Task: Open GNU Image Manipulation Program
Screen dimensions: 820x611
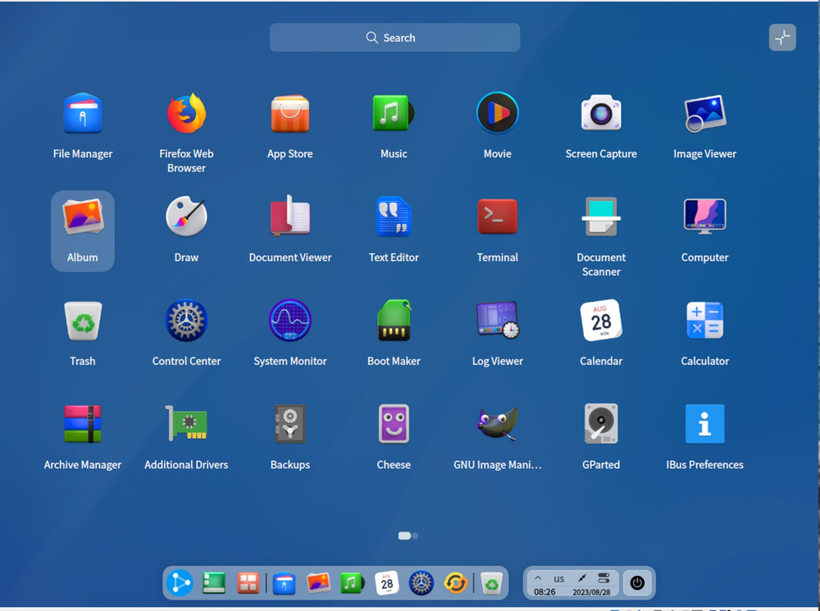Action: (497, 425)
